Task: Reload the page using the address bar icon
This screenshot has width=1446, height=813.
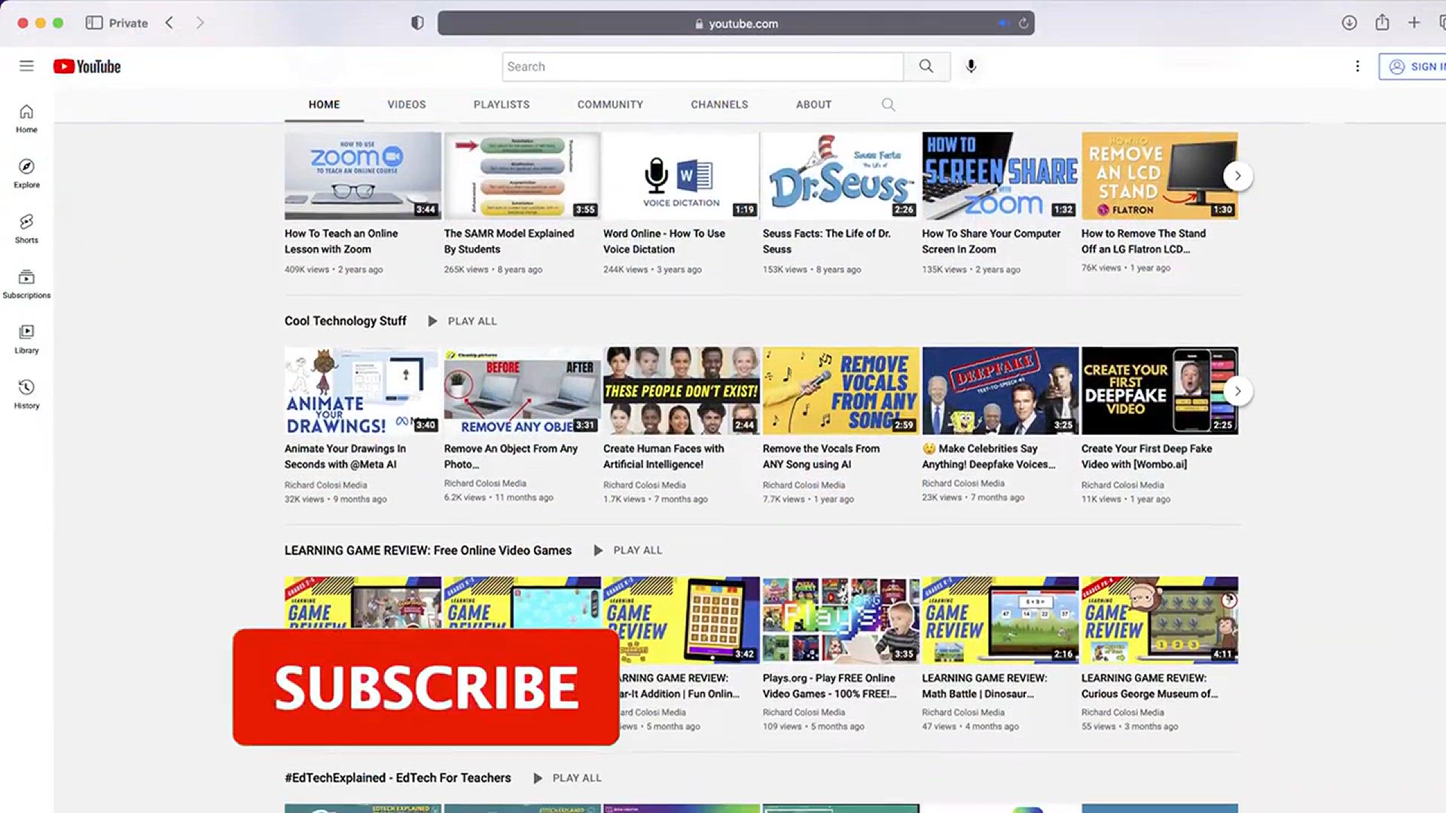Action: pyautogui.click(x=1023, y=23)
